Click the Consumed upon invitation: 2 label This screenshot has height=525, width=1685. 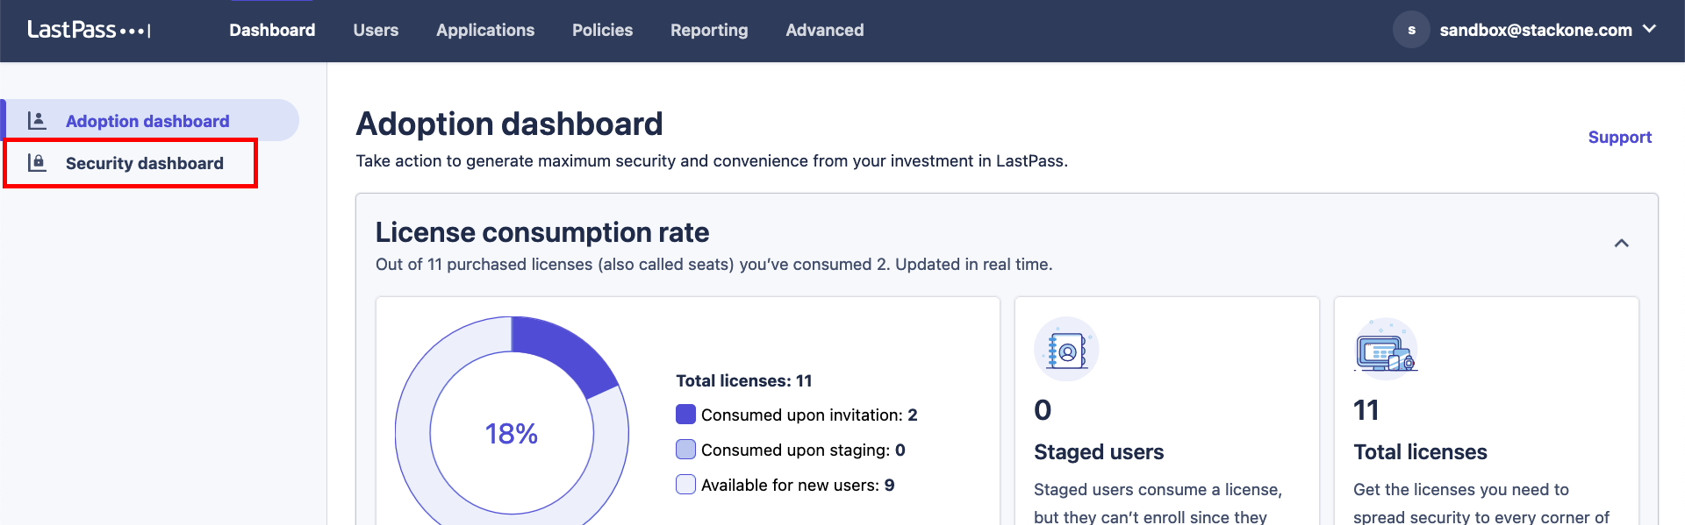809,415
